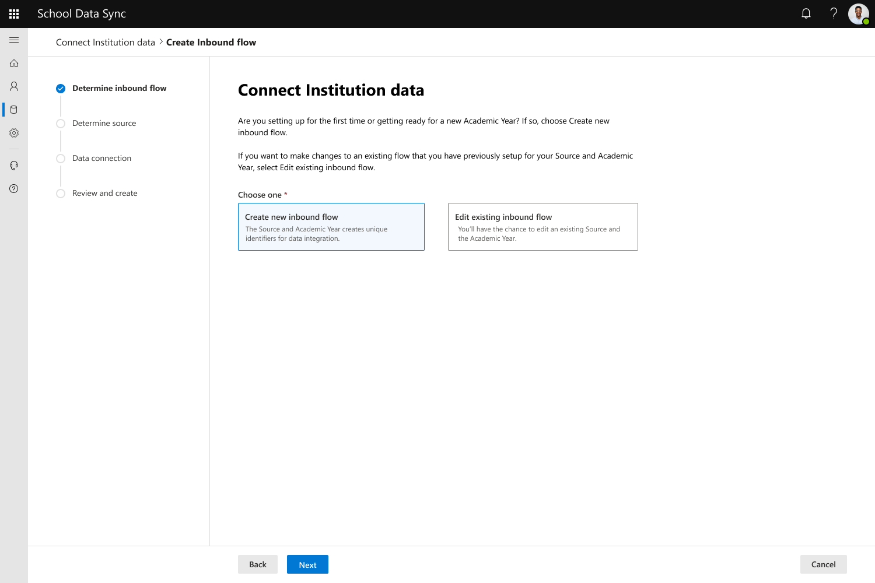
Task: Cancel the inbound flow setup
Action: click(x=824, y=564)
